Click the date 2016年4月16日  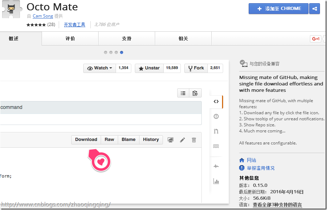click(287, 191)
